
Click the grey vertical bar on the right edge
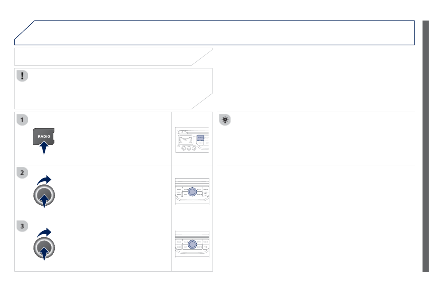426,146
